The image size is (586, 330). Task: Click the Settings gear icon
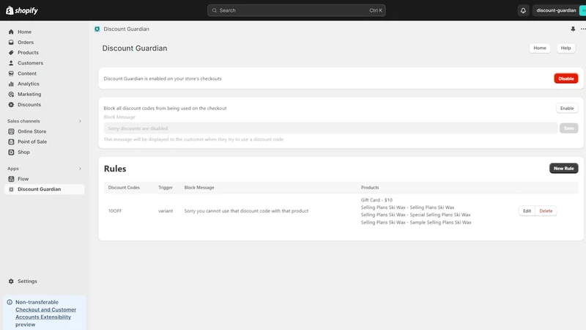click(11, 281)
